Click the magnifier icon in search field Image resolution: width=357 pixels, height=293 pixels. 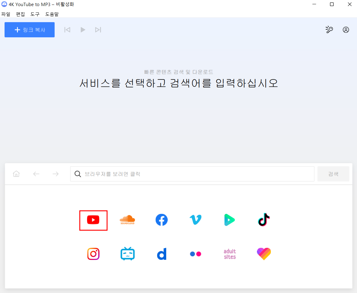pyautogui.click(x=78, y=174)
